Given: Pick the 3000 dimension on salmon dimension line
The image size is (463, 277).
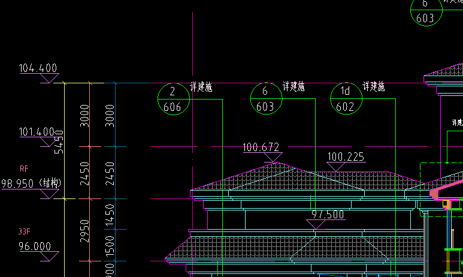Looking at the screenshot, I should [x=84, y=116].
